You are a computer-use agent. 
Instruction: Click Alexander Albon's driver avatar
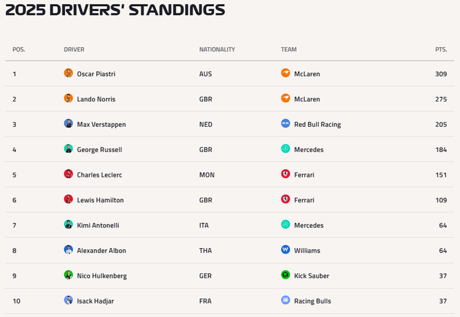click(x=68, y=249)
